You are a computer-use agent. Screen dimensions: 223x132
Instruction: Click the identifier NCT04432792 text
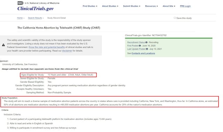coord(159,35)
